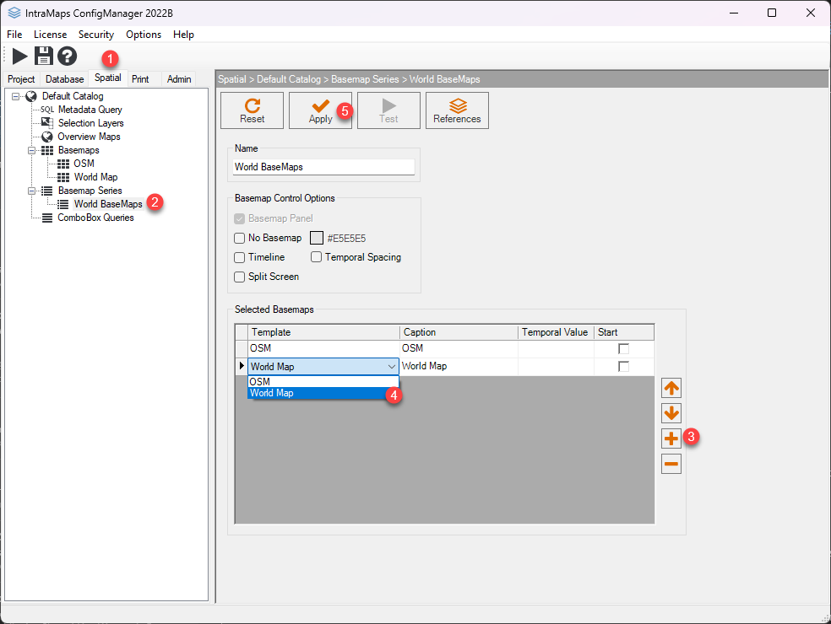This screenshot has height=624, width=831.
Task: Add a basemap with the plus icon
Action: pyautogui.click(x=671, y=438)
